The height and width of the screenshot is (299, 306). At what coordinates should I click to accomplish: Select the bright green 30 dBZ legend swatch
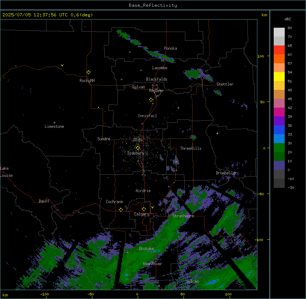279,148
